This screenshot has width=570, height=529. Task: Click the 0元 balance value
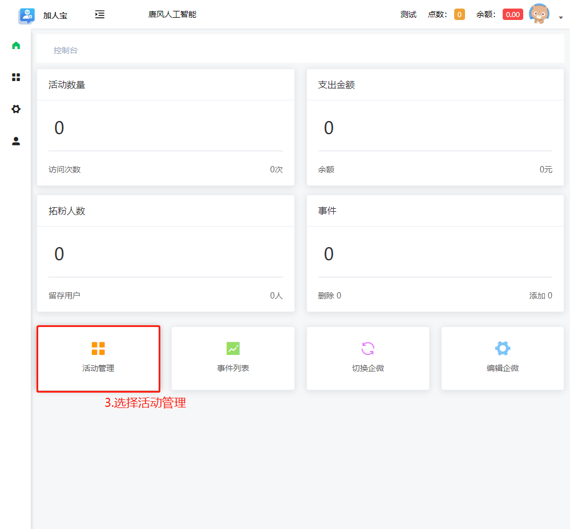(546, 169)
